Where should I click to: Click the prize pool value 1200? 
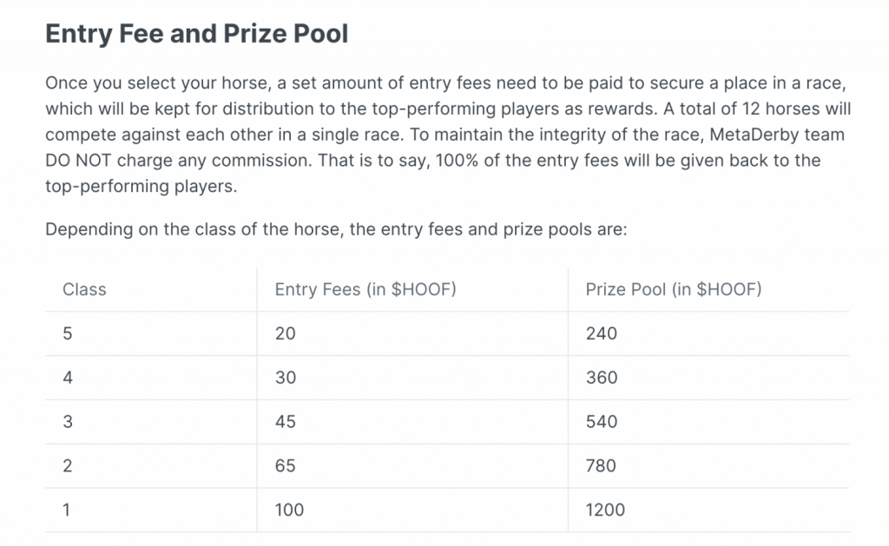(x=605, y=510)
